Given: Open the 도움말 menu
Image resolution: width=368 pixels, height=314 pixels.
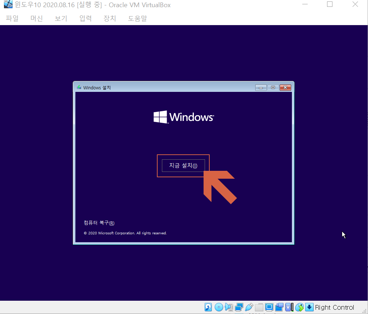Looking at the screenshot, I should (x=138, y=18).
